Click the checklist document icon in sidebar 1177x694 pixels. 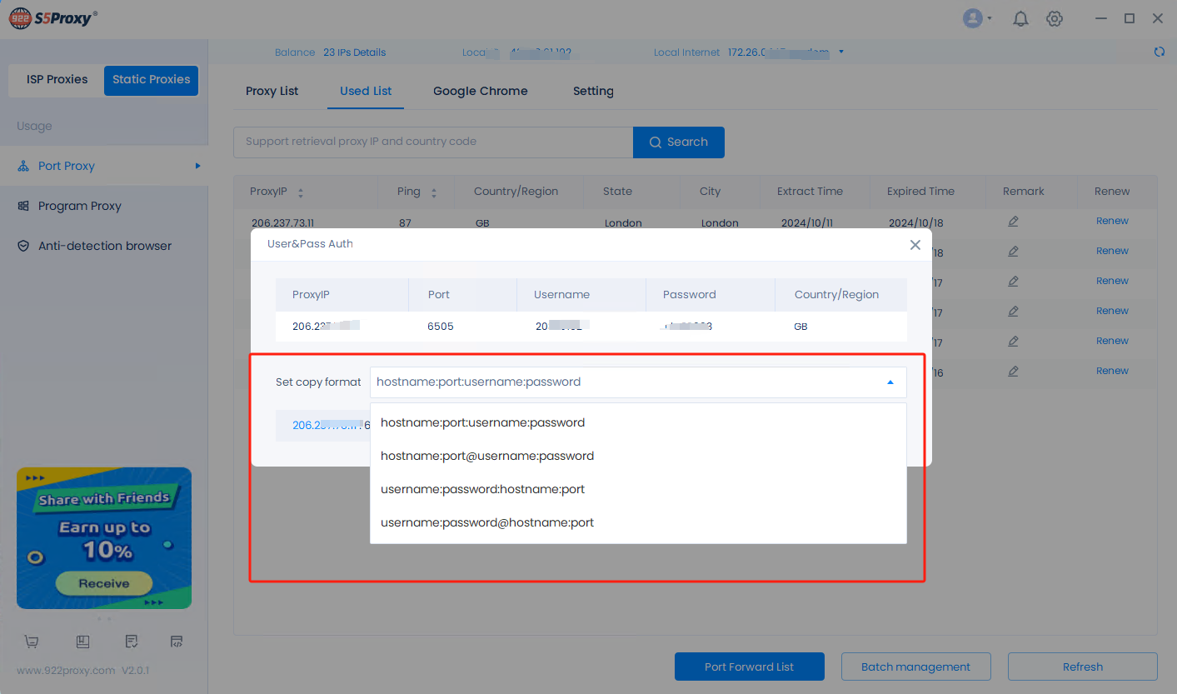pos(131,642)
